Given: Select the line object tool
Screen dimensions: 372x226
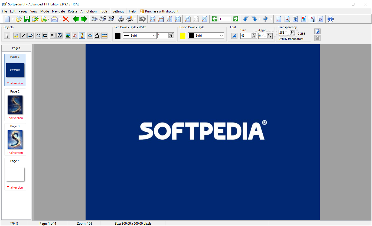Looking at the screenshot, I should click(24, 36).
